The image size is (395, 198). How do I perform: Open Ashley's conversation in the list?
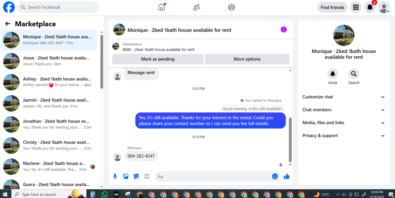tap(49, 82)
